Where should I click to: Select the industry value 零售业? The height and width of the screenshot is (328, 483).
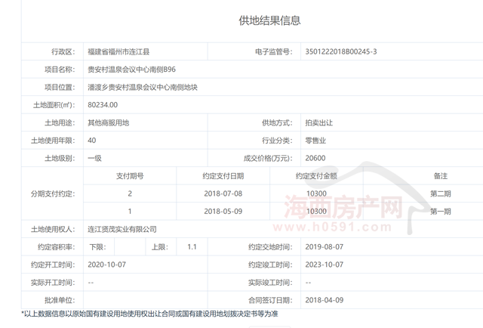coord(315,141)
